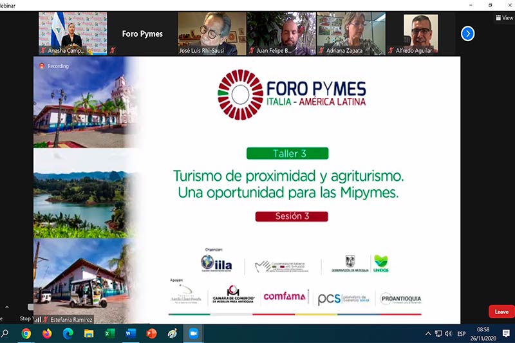The width and height of the screenshot is (515, 343).
Task: Leave the webinar with Leave button
Action: pyautogui.click(x=501, y=312)
